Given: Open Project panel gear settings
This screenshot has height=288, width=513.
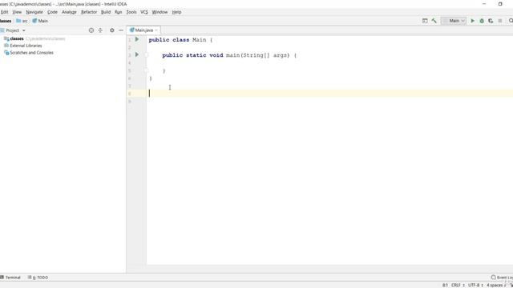Looking at the screenshot, I should pyautogui.click(x=112, y=30).
